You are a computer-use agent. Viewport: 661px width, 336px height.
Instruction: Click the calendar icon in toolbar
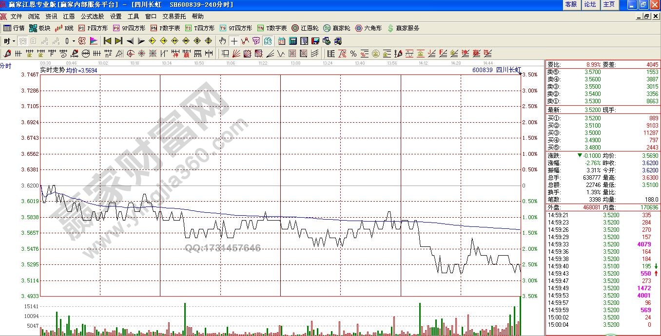point(282,41)
